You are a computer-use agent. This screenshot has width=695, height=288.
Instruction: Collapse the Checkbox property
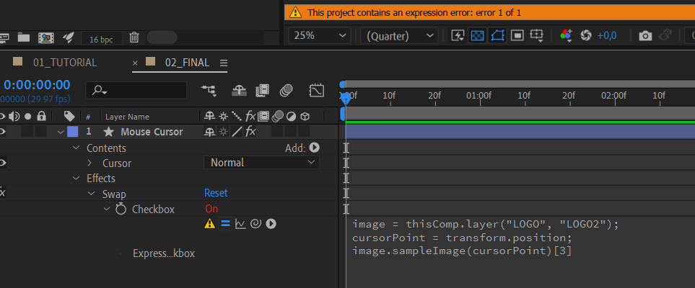(107, 209)
